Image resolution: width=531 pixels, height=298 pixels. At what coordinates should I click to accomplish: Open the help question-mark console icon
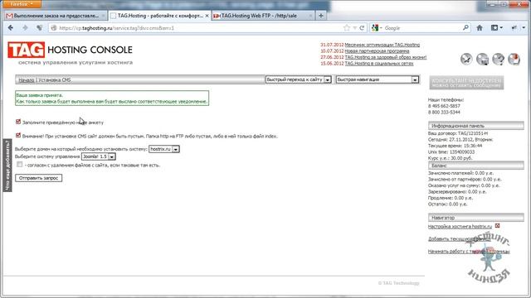pos(498,59)
